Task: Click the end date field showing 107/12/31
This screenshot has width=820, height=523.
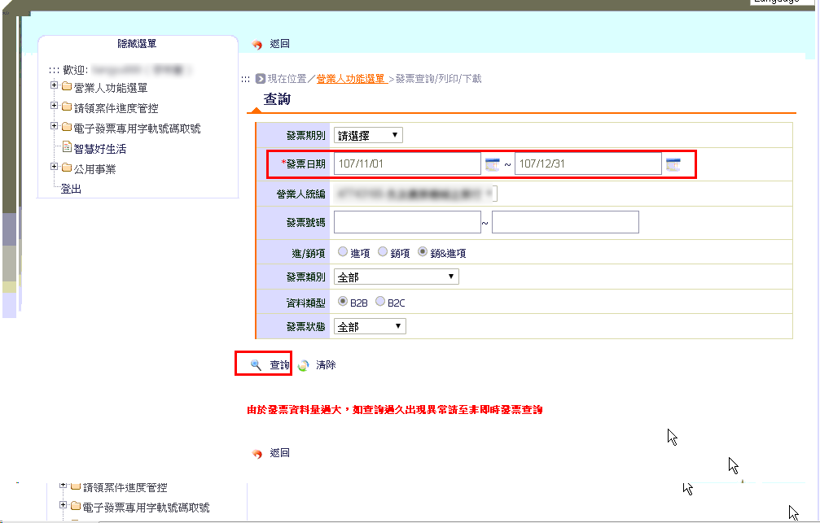Action: pyautogui.click(x=588, y=163)
